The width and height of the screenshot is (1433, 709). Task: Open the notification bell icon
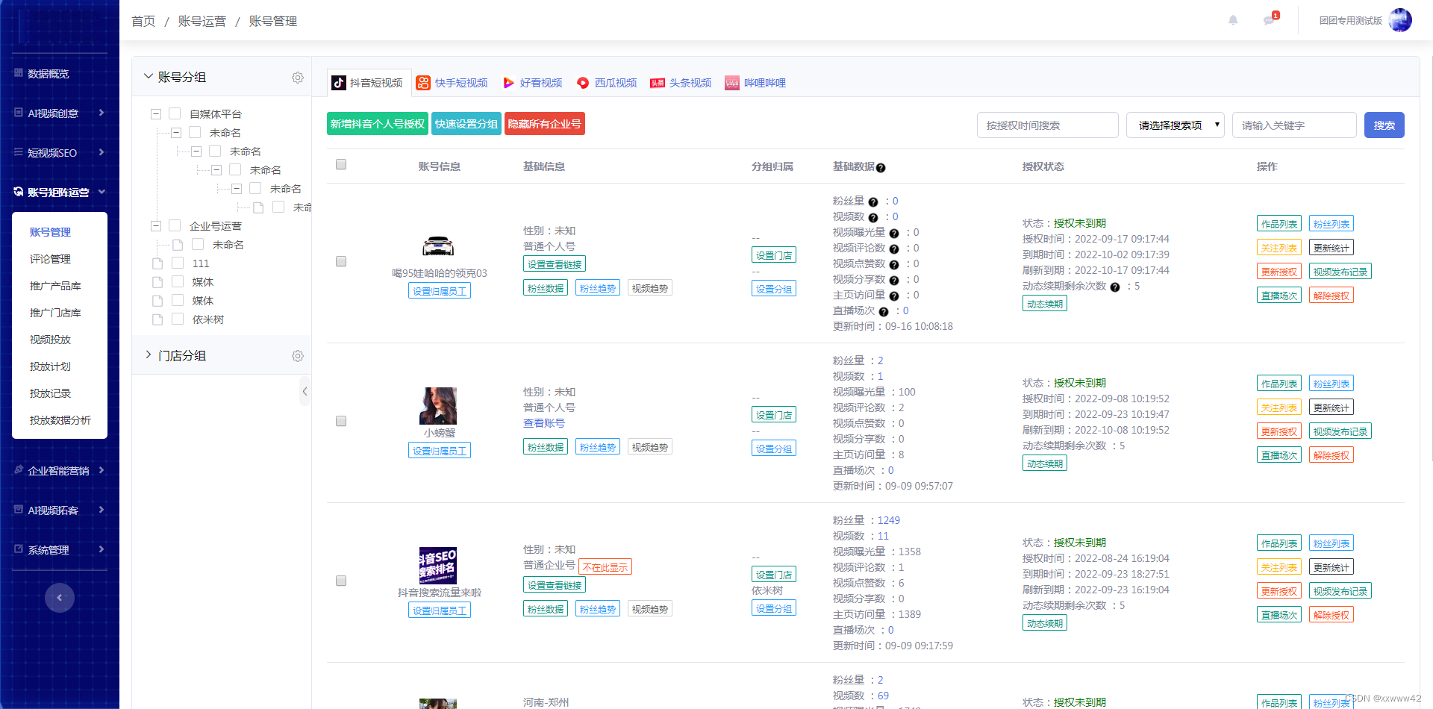pyautogui.click(x=1233, y=20)
